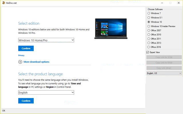Click the Choose Software group label

pyautogui.click(x=155, y=9)
